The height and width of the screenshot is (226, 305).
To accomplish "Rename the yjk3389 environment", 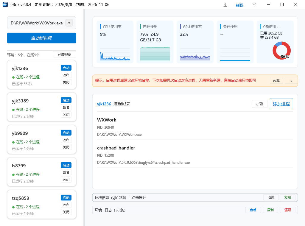I will 66,107.
